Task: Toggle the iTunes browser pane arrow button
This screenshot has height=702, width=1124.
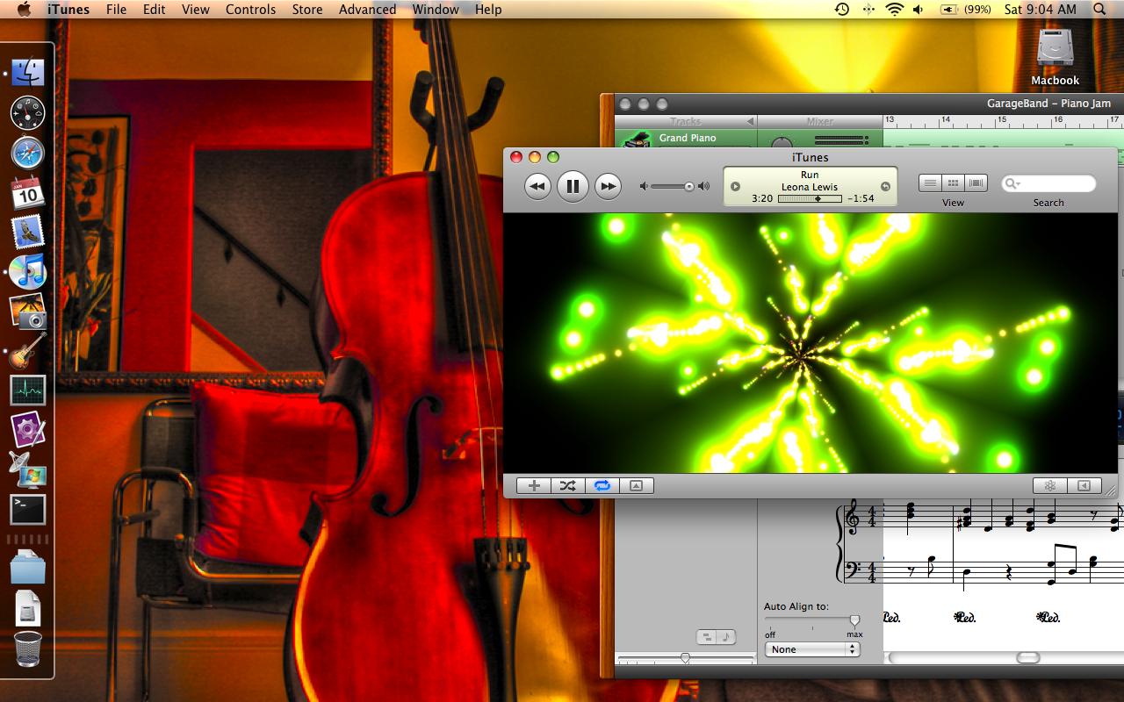Action: click(x=1084, y=485)
